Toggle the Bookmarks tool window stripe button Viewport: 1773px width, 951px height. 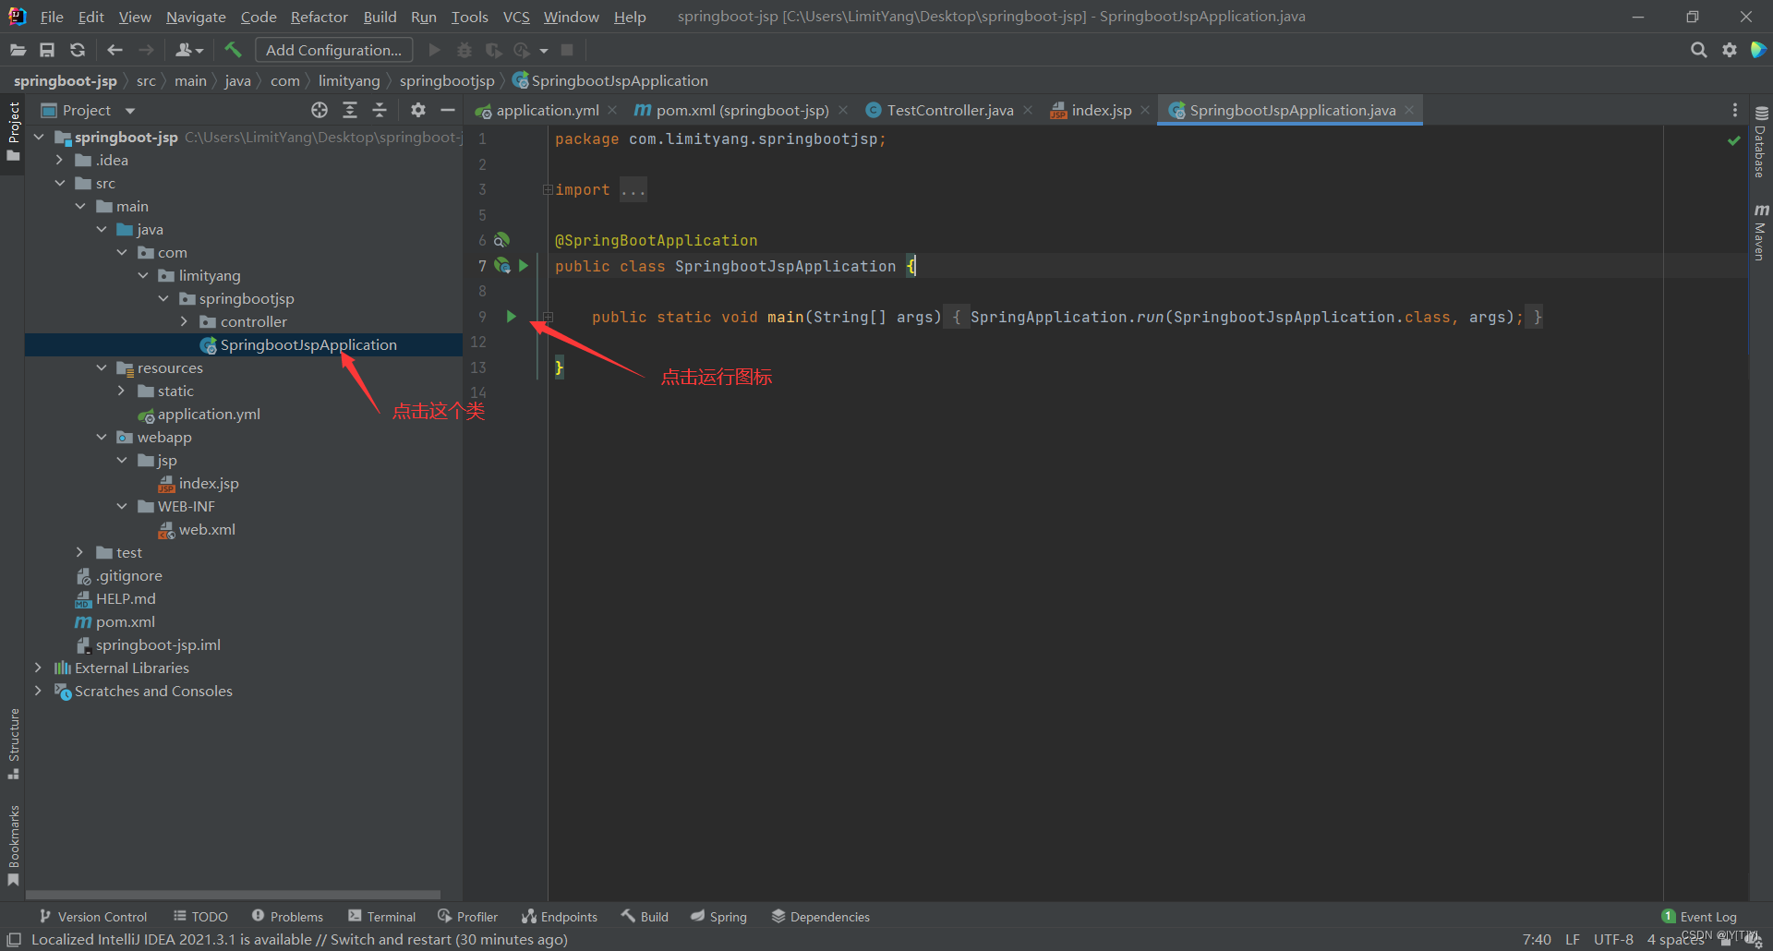(x=13, y=845)
